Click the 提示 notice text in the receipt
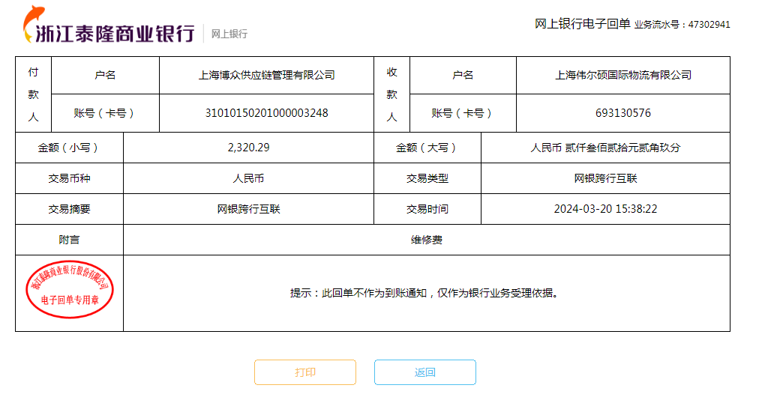Image resolution: width=759 pixels, height=412 pixels. coord(426,293)
